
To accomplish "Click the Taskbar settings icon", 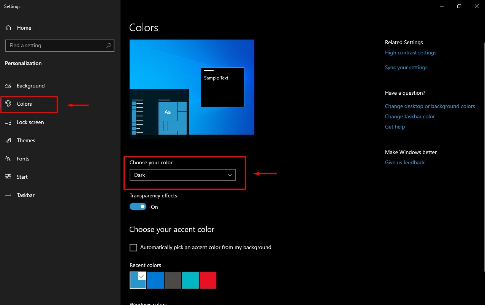I will click(x=8, y=195).
